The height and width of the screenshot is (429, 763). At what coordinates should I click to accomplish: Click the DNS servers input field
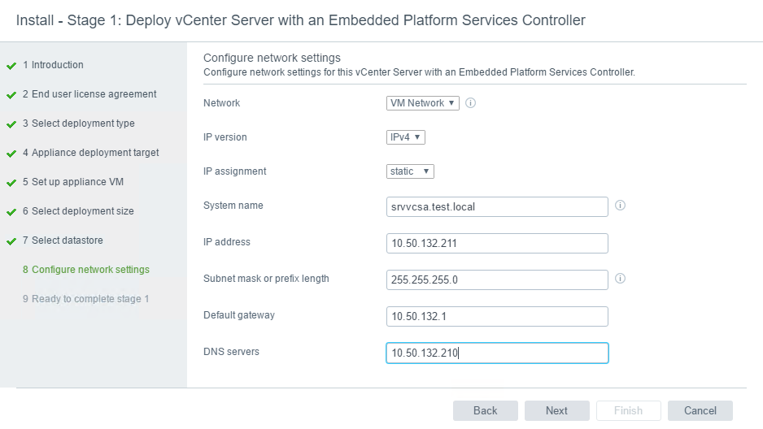497,353
